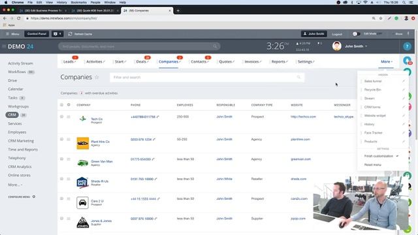
Task: Open the row menu for Cars 2 U
Action: tap(69, 198)
